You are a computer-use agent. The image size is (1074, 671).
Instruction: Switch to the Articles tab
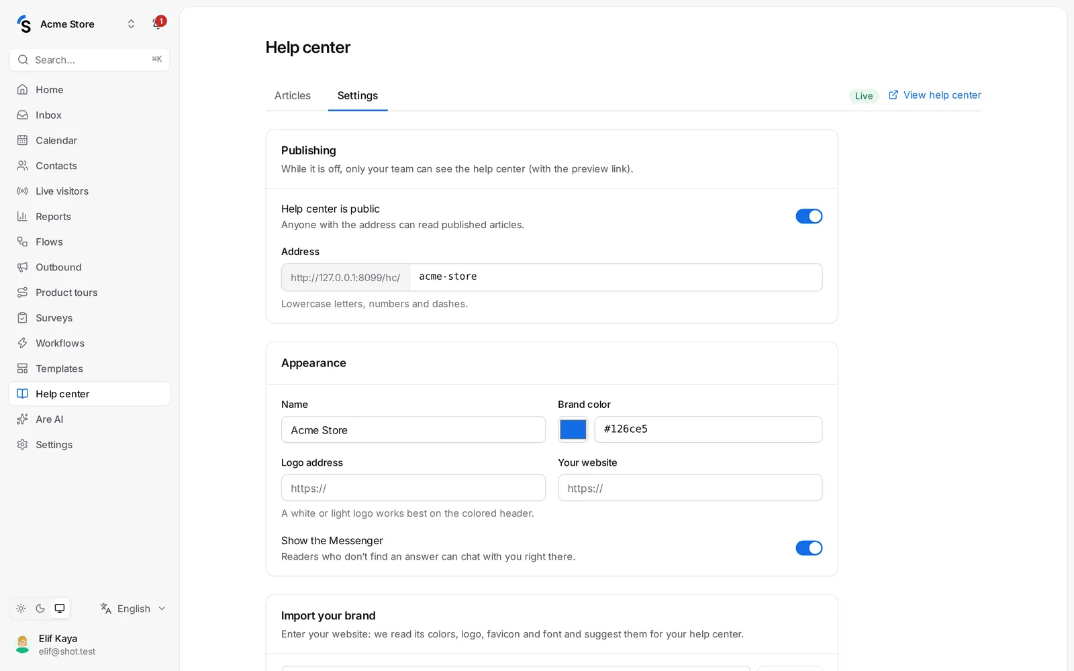(293, 95)
